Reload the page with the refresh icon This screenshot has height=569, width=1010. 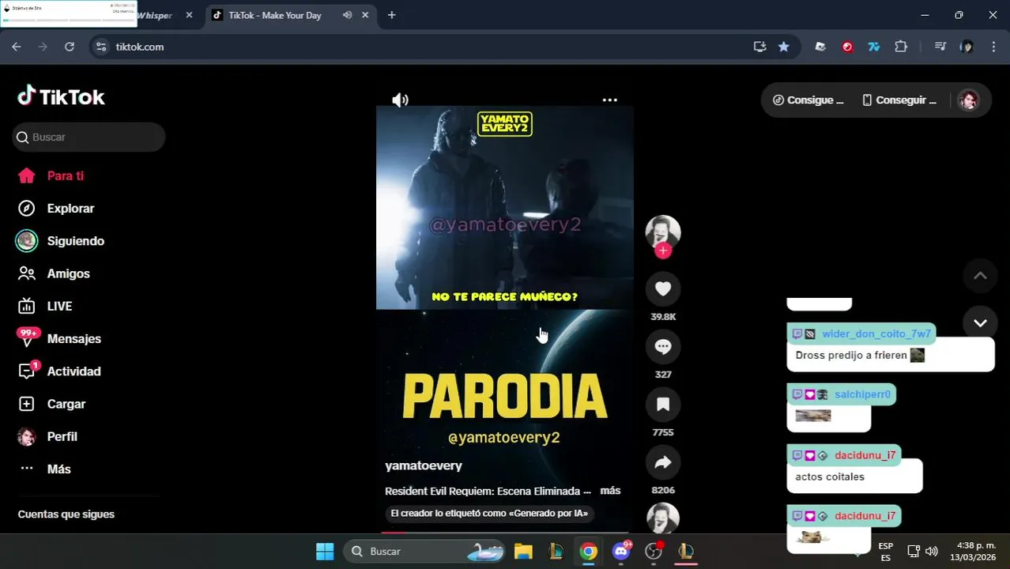[70, 47]
